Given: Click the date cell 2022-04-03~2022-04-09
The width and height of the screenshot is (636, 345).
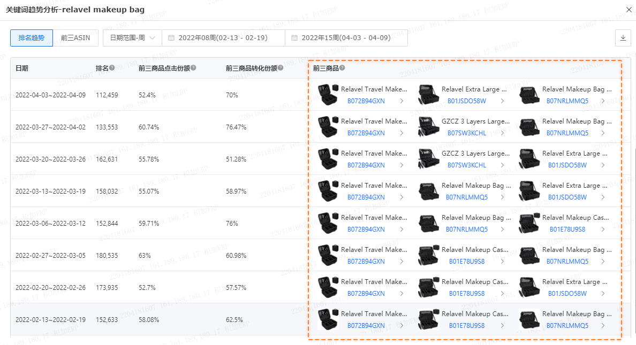Looking at the screenshot, I should point(51,95).
